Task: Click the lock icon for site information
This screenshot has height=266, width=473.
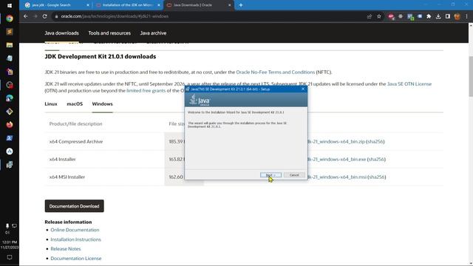Action: point(56,16)
